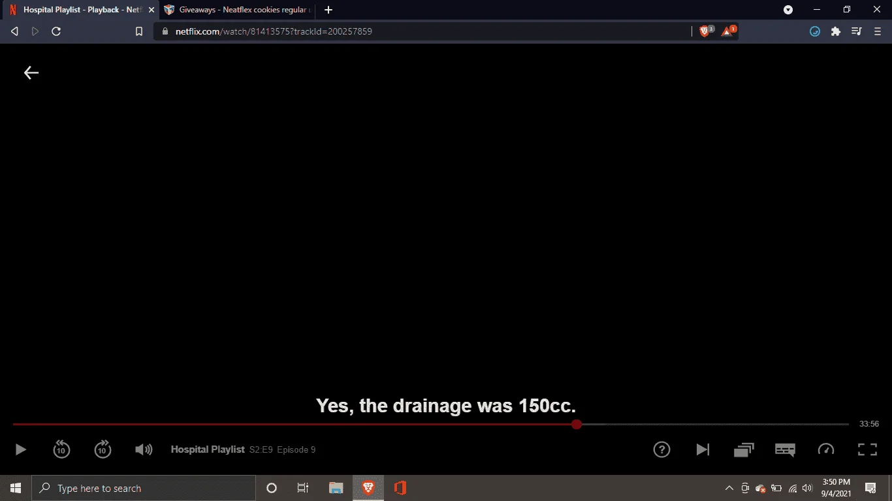Screen dimensions: 892x501
Task: Open the media control playlist icon
Action: click(857, 31)
